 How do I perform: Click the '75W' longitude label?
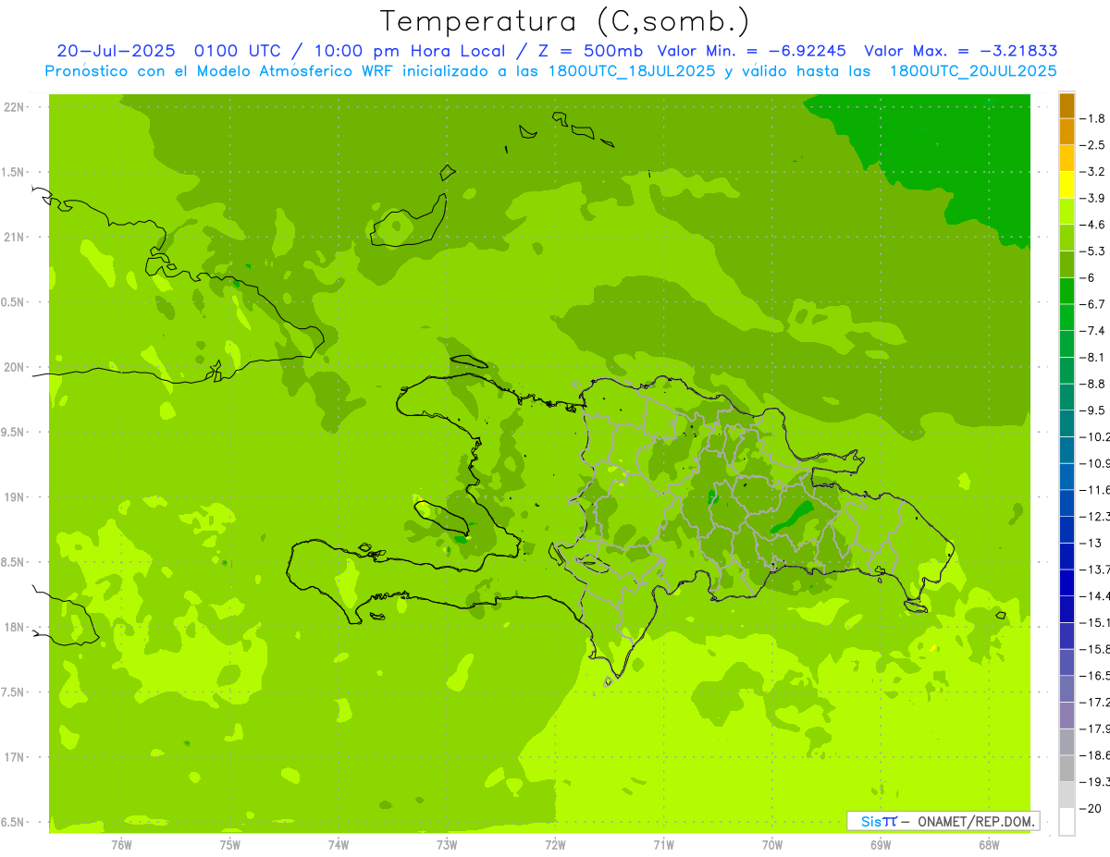pos(229,844)
